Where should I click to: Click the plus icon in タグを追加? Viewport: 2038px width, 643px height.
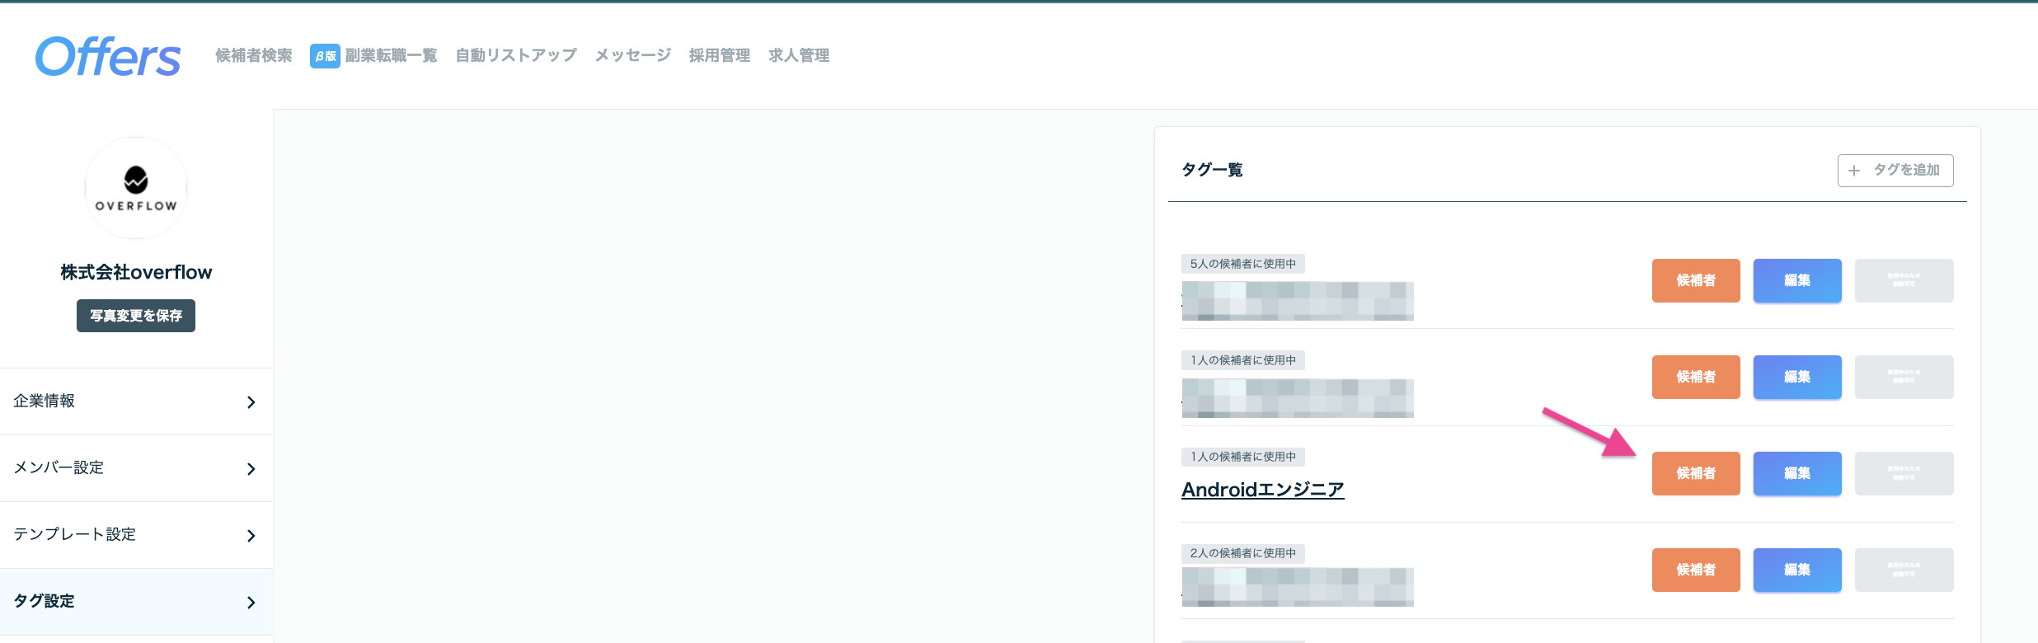[1854, 171]
